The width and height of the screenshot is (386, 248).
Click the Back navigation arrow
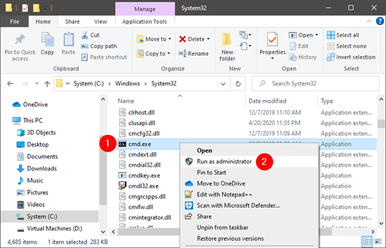(10, 84)
